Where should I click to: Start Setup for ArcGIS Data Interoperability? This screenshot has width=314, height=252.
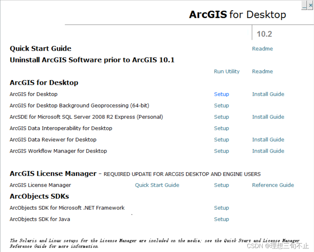pyautogui.click(x=222, y=128)
